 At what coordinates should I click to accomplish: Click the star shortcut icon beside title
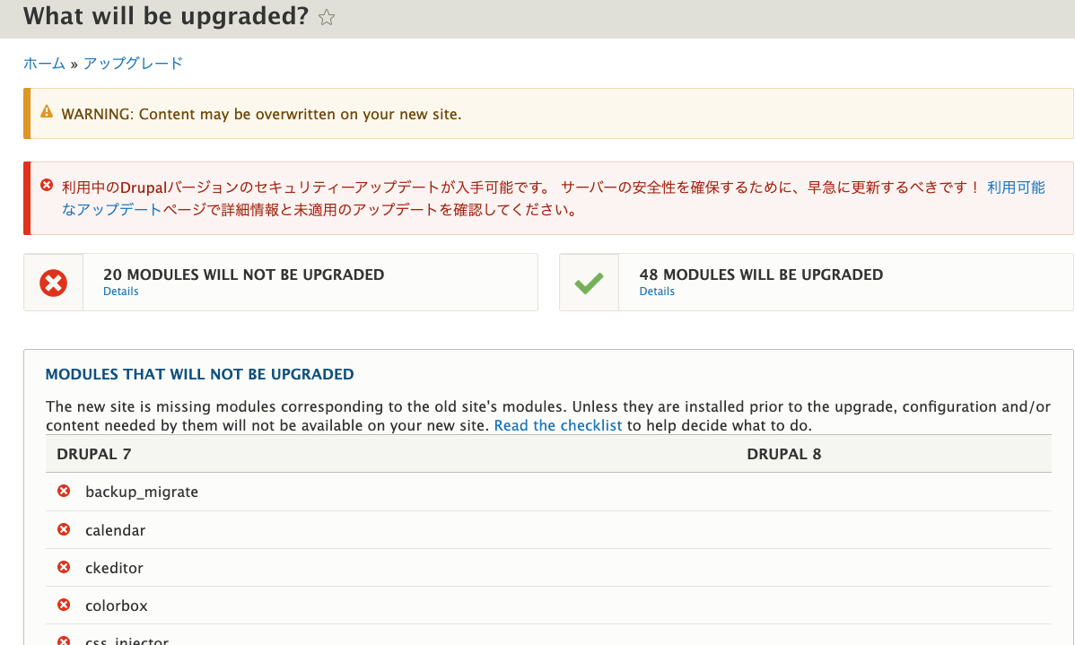pos(327,17)
